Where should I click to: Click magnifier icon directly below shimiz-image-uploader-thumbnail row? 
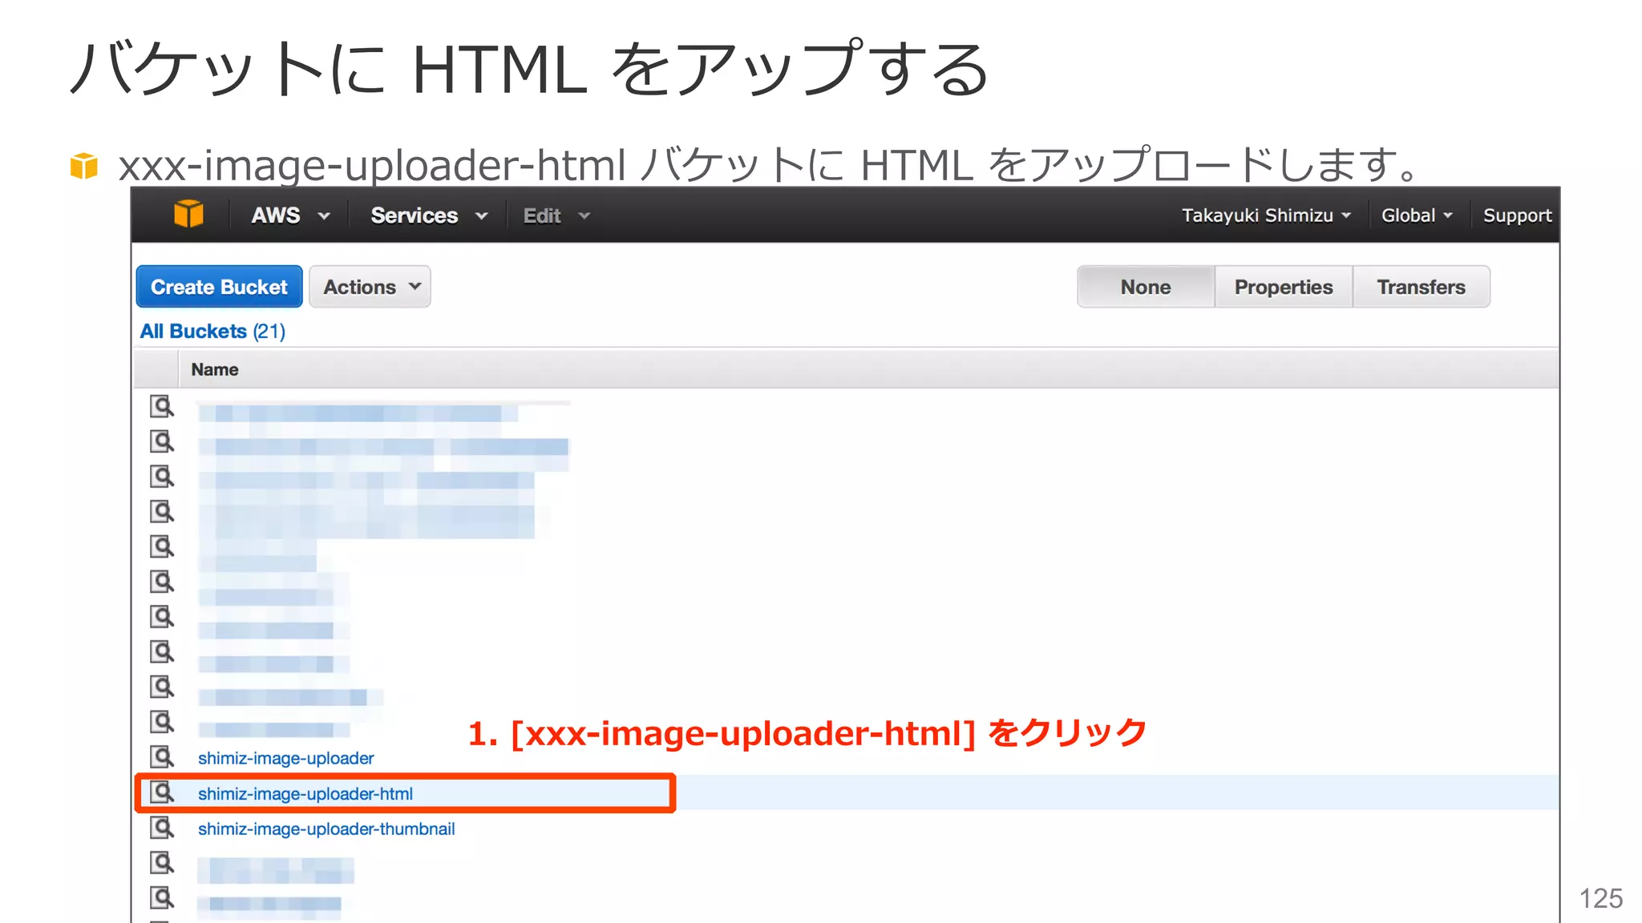pyautogui.click(x=162, y=863)
